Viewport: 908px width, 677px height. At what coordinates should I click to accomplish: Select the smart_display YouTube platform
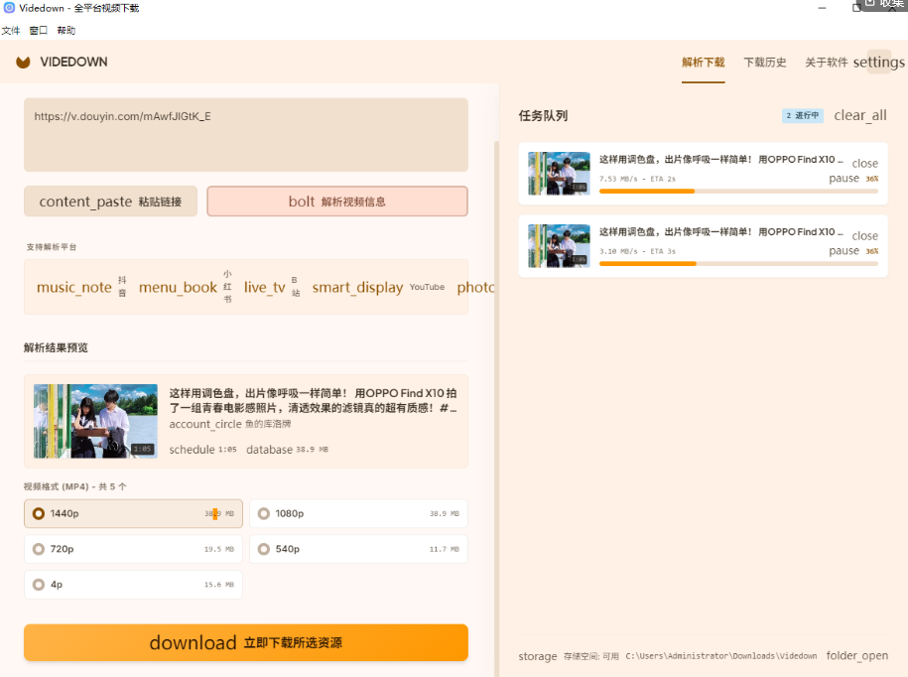point(378,287)
